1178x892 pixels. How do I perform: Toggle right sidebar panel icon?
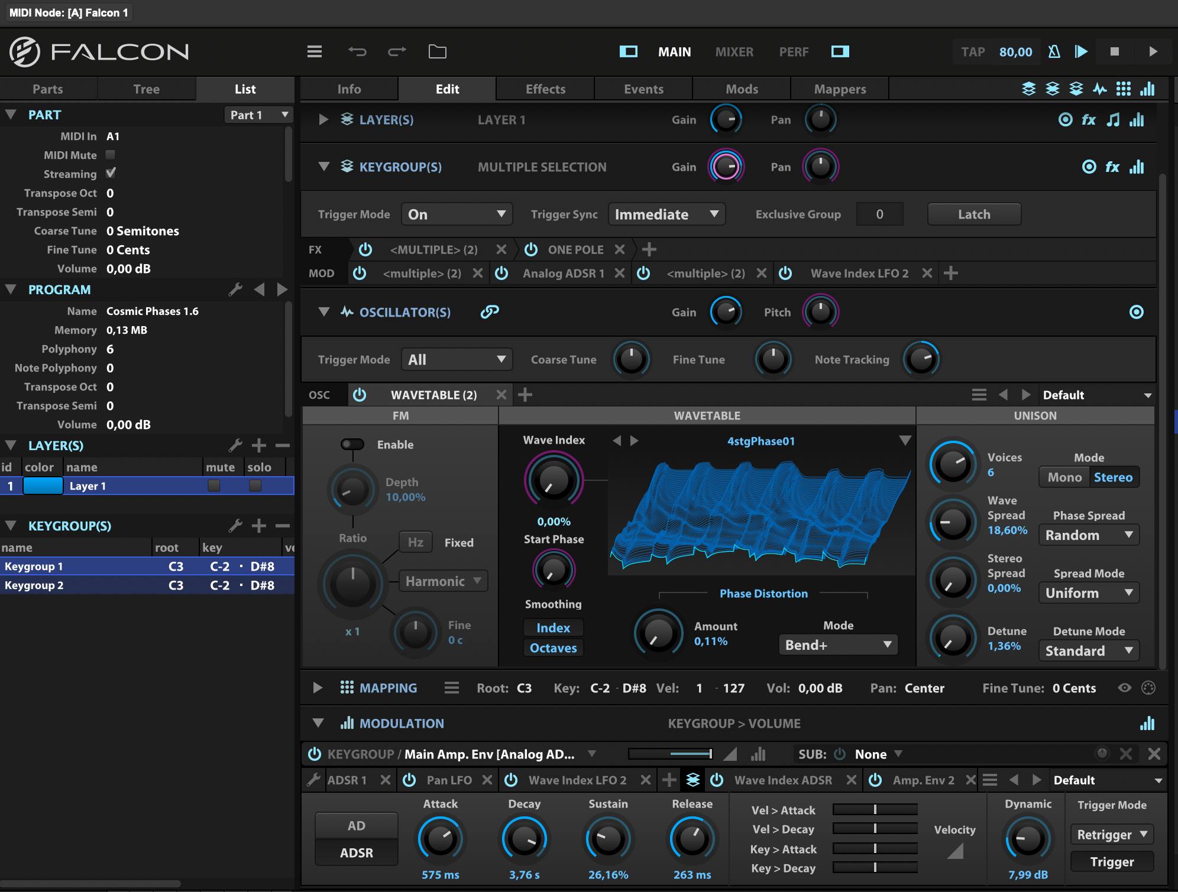tap(840, 52)
